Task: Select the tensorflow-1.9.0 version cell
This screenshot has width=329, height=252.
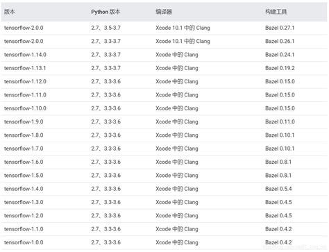Action: (24, 121)
